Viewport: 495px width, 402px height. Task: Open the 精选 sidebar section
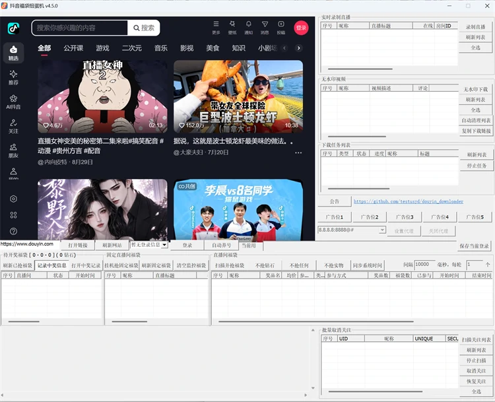tap(13, 53)
